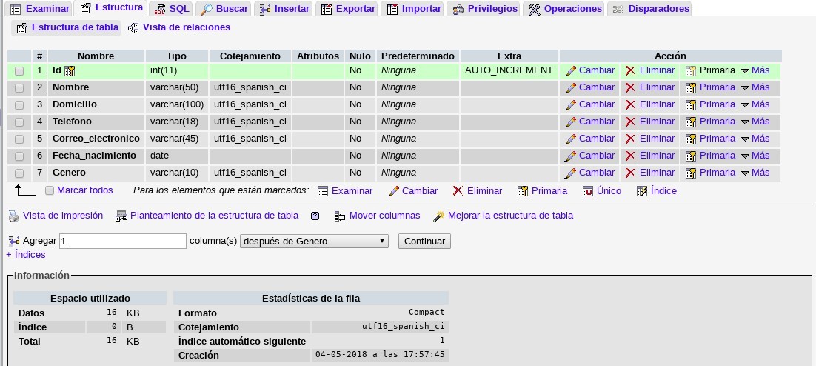
Task: Enable the Marcar todos checkbox
Action: 50,191
